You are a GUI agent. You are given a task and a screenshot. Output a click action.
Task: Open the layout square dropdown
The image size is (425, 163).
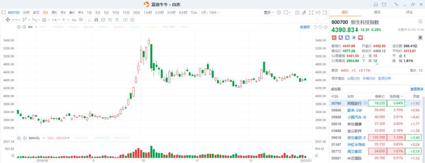287,13
